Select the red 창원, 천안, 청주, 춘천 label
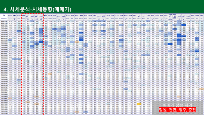204x115 pixels. pyautogui.click(x=177, y=110)
